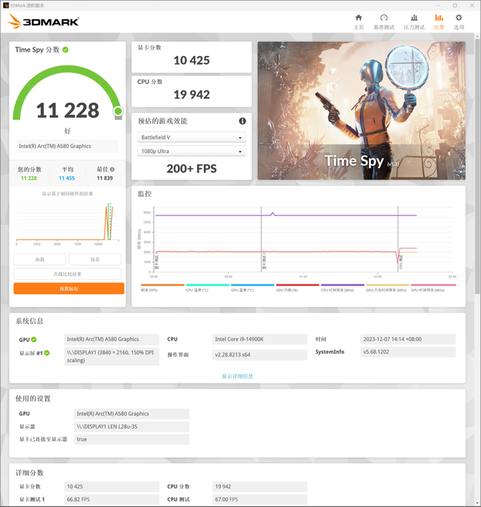Open the 1080p Ultra resolution dropdown
The image size is (481, 507).
[192, 152]
